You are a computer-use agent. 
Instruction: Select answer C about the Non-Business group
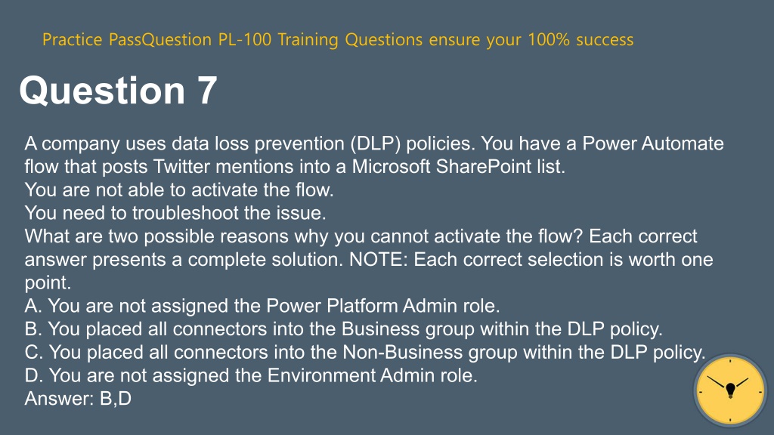365,352
